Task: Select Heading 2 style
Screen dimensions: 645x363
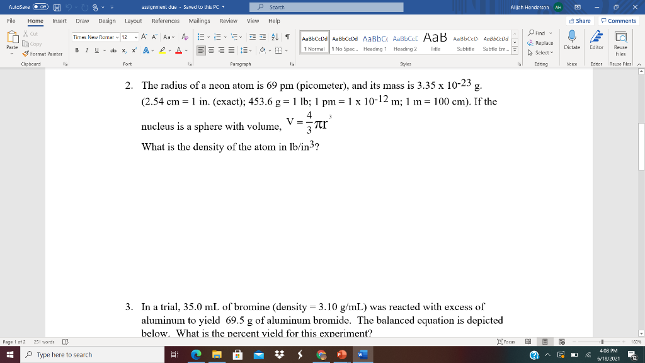Action: 405,42
